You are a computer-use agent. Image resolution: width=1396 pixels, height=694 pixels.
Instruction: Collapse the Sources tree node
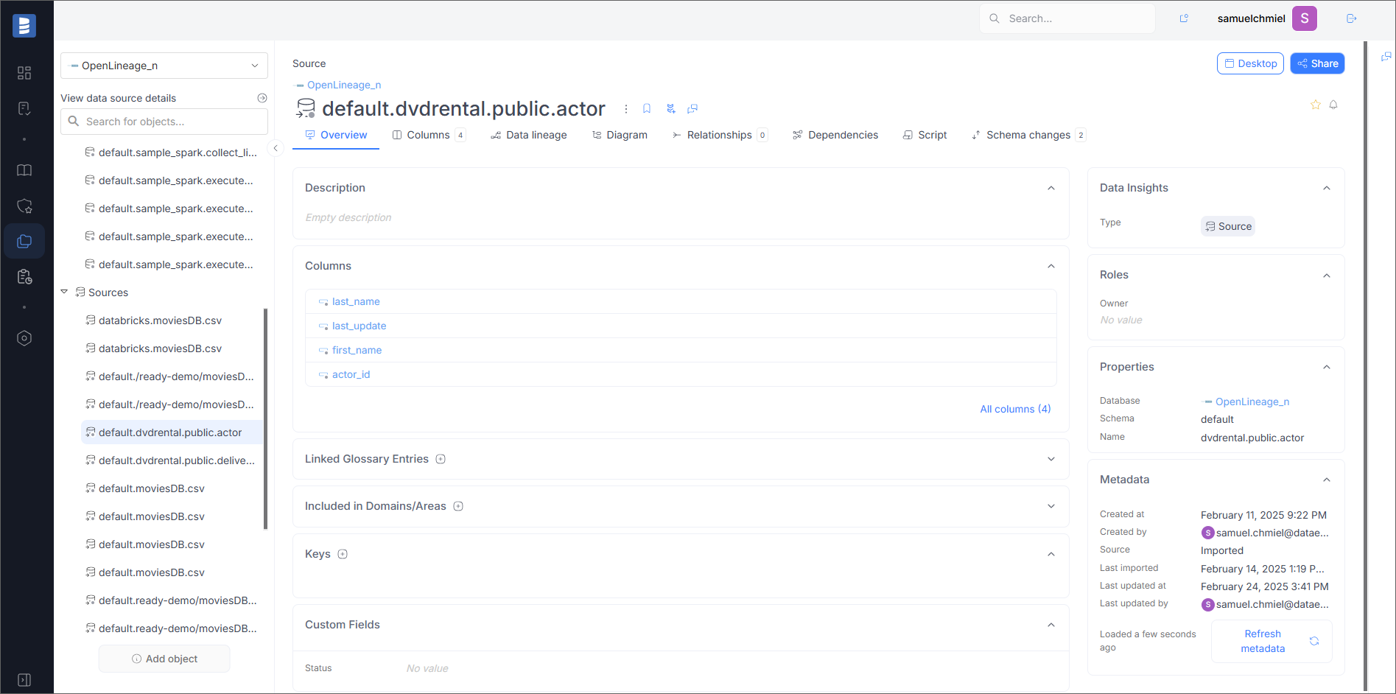64,292
